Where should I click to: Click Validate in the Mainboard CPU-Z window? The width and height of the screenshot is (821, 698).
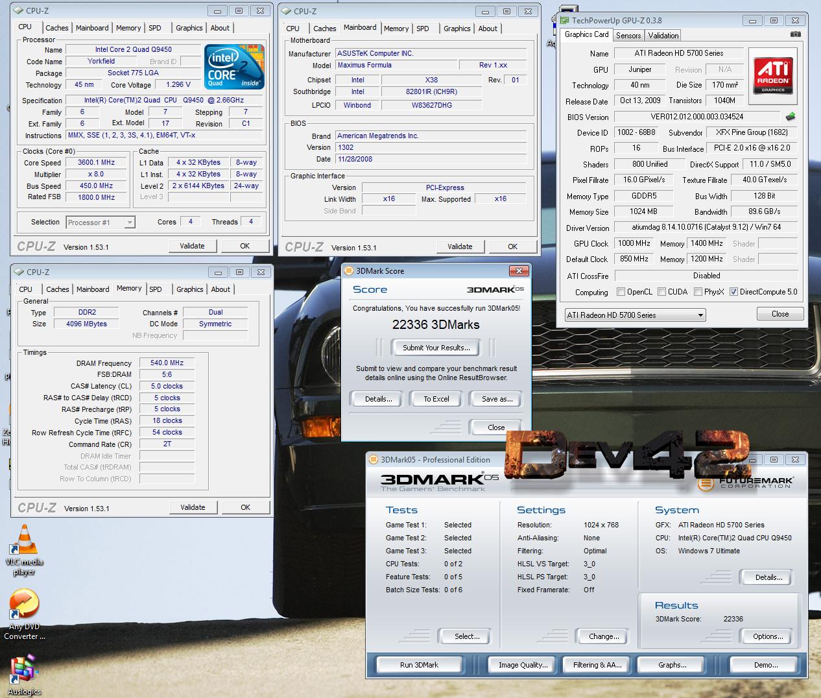click(460, 247)
